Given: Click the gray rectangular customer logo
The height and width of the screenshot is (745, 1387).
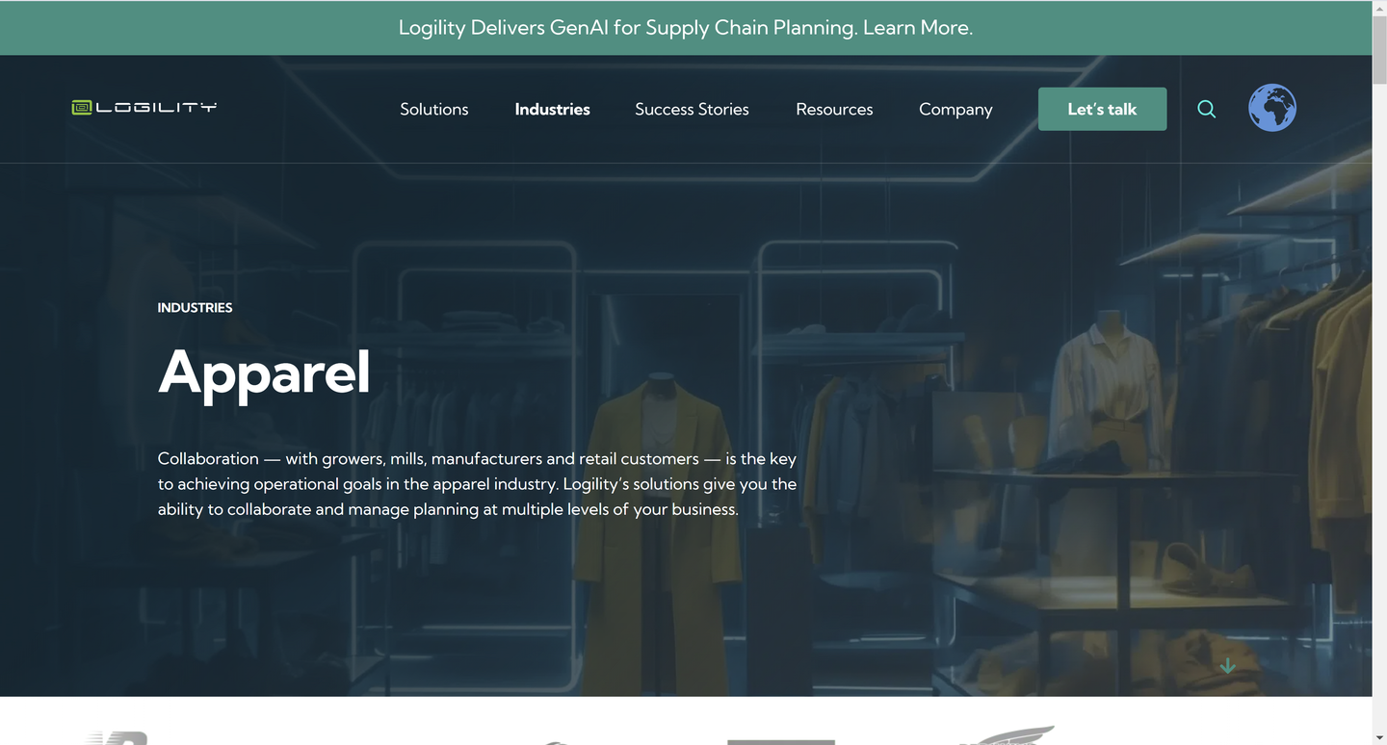Looking at the screenshot, I should click(781, 741).
